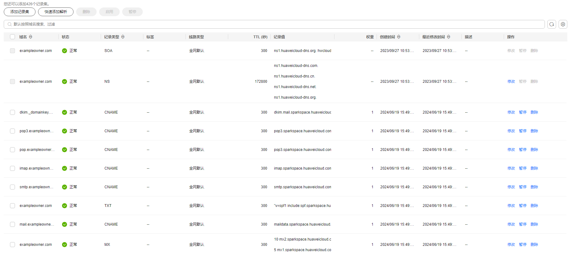Click the 快速添加解析 button
The image size is (572, 253).
[56, 12]
